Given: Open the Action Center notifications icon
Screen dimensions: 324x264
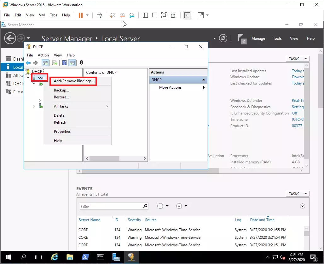Looking at the screenshot, I should pos(314,258).
